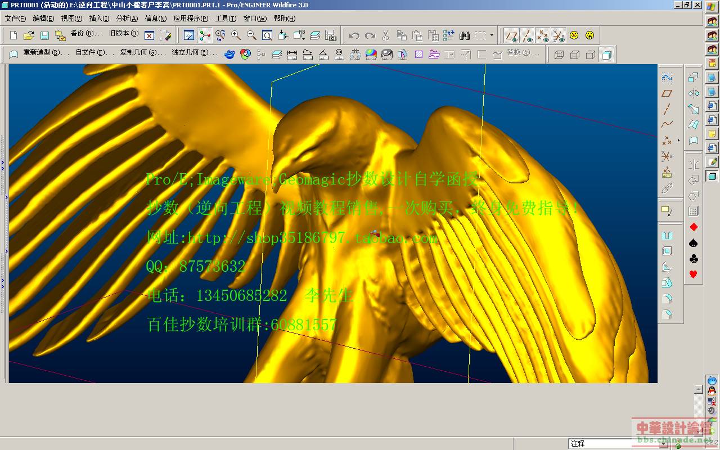Click the refit model to screen icon
Viewport: 720px width, 450px height.
click(268, 35)
